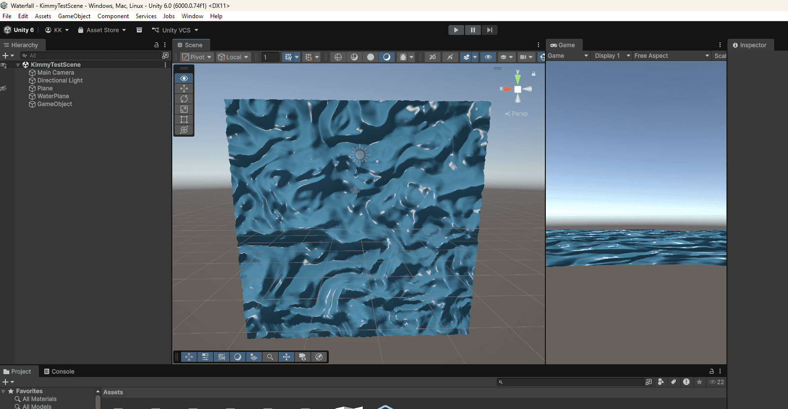Click the Pause button
Image resolution: width=788 pixels, height=409 pixels.
pos(473,30)
